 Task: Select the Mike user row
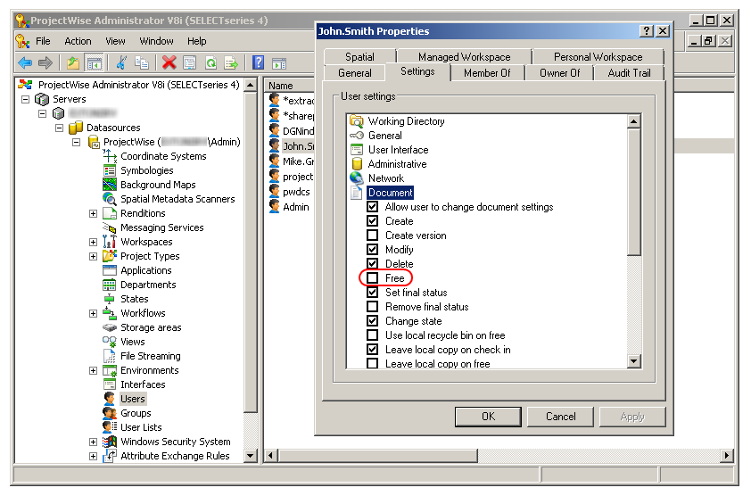[x=292, y=161]
